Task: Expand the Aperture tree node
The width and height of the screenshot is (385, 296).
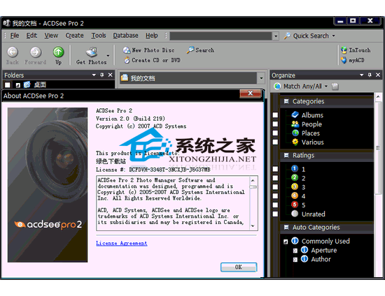Action: click(x=295, y=251)
